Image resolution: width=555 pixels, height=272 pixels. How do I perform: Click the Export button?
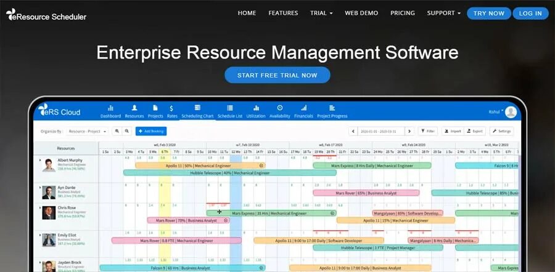pos(475,131)
